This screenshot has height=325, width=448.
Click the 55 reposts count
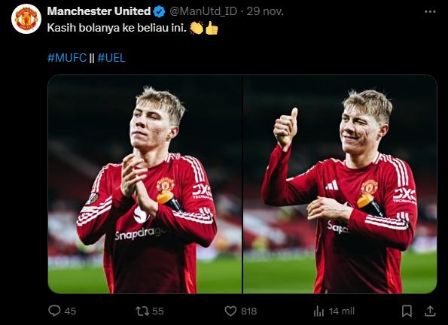coord(157,311)
